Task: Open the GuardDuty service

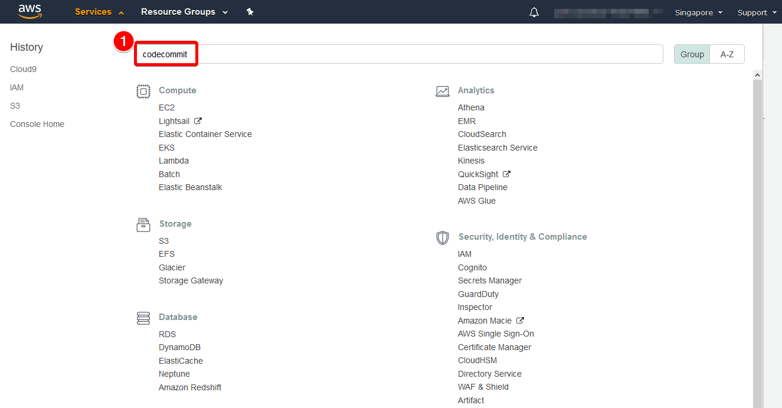Action: click(x=478, y=294)
